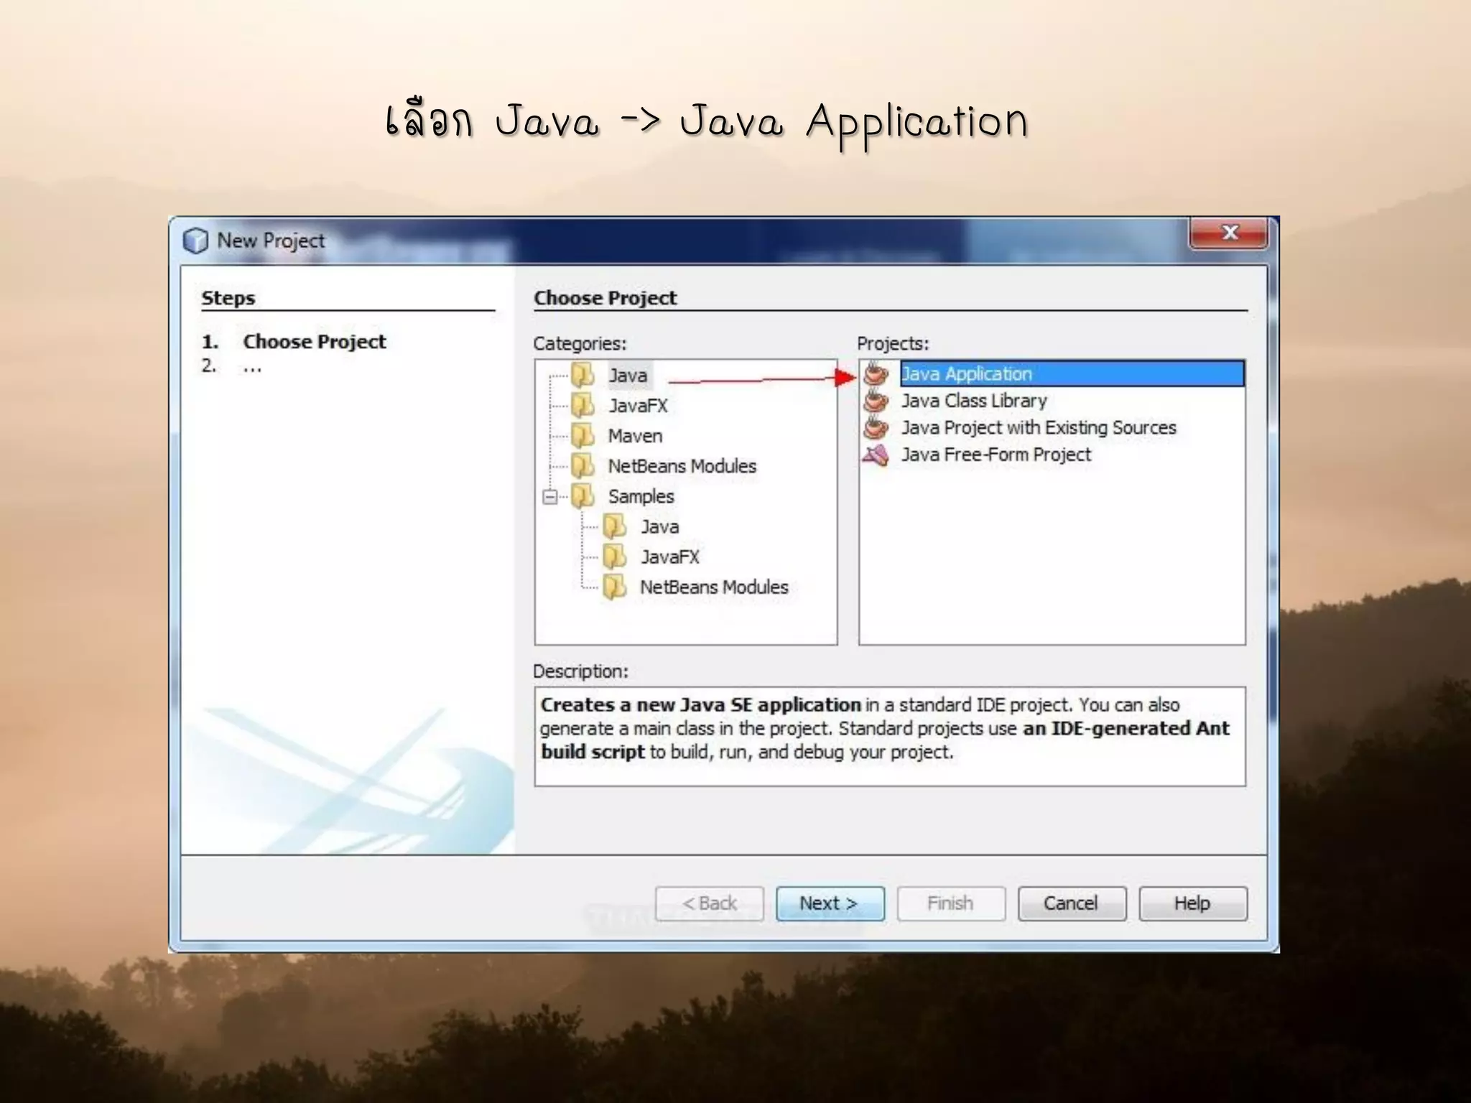
Task: Collapse the Samples tree node
Action: 550,496
